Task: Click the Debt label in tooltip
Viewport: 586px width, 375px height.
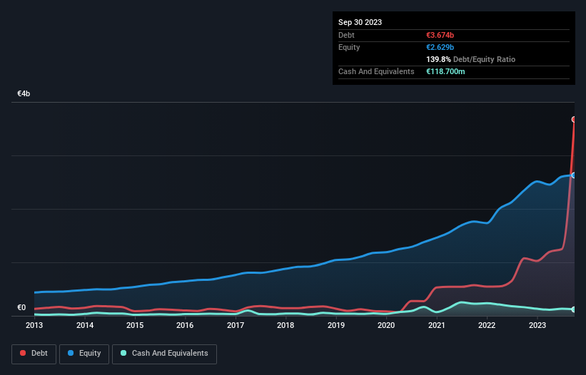Action: pos(346,35)
